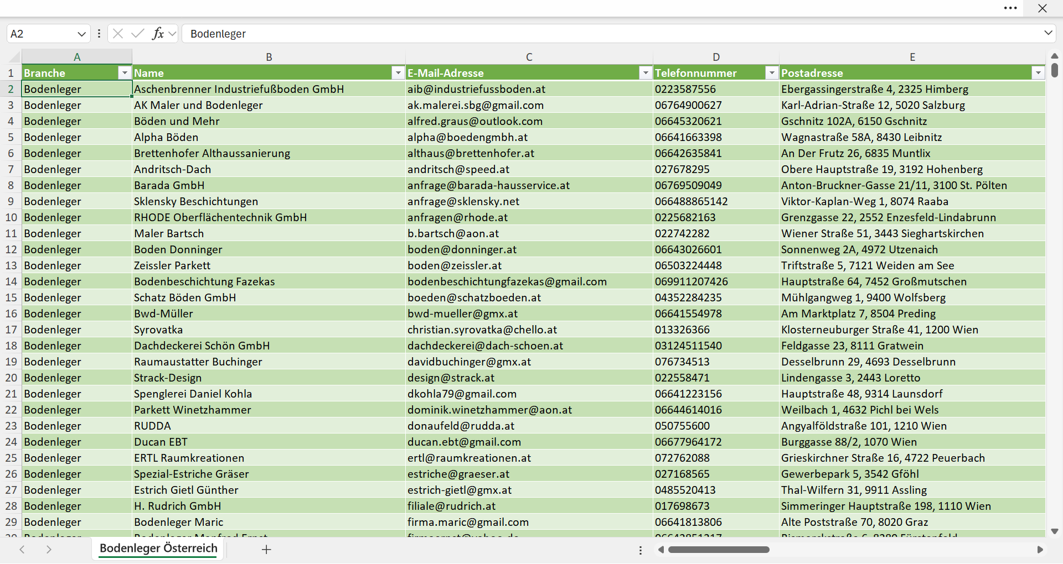Image resolution: width=1063 pixels, height=564 pixels.
Task: Click horizontal scrollbar left arrow
Action: pyautogui.click(x=660, y=550)
